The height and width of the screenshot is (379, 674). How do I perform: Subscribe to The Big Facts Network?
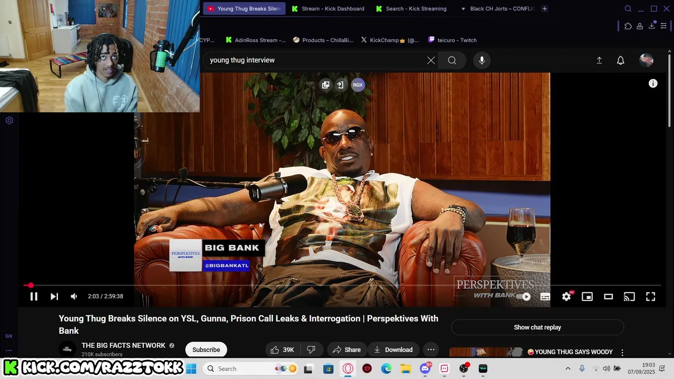coord(206,350)
